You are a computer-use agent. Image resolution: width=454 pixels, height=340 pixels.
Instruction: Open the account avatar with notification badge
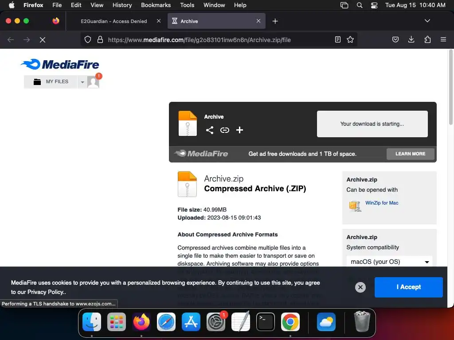(x=94, y=81)
